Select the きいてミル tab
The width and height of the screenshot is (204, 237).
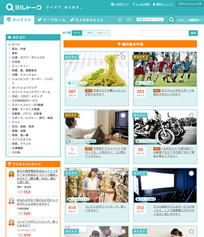[x=19, y=20]
